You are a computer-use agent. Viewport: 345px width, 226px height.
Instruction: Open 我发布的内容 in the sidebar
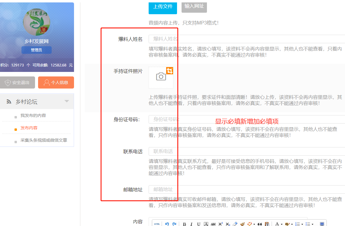pyautogui.click(x=33, y=115)
